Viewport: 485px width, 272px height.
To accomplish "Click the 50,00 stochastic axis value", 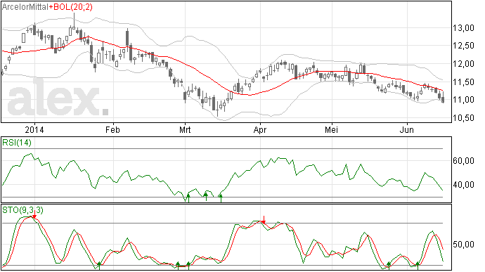I will [x=464, y=245].
